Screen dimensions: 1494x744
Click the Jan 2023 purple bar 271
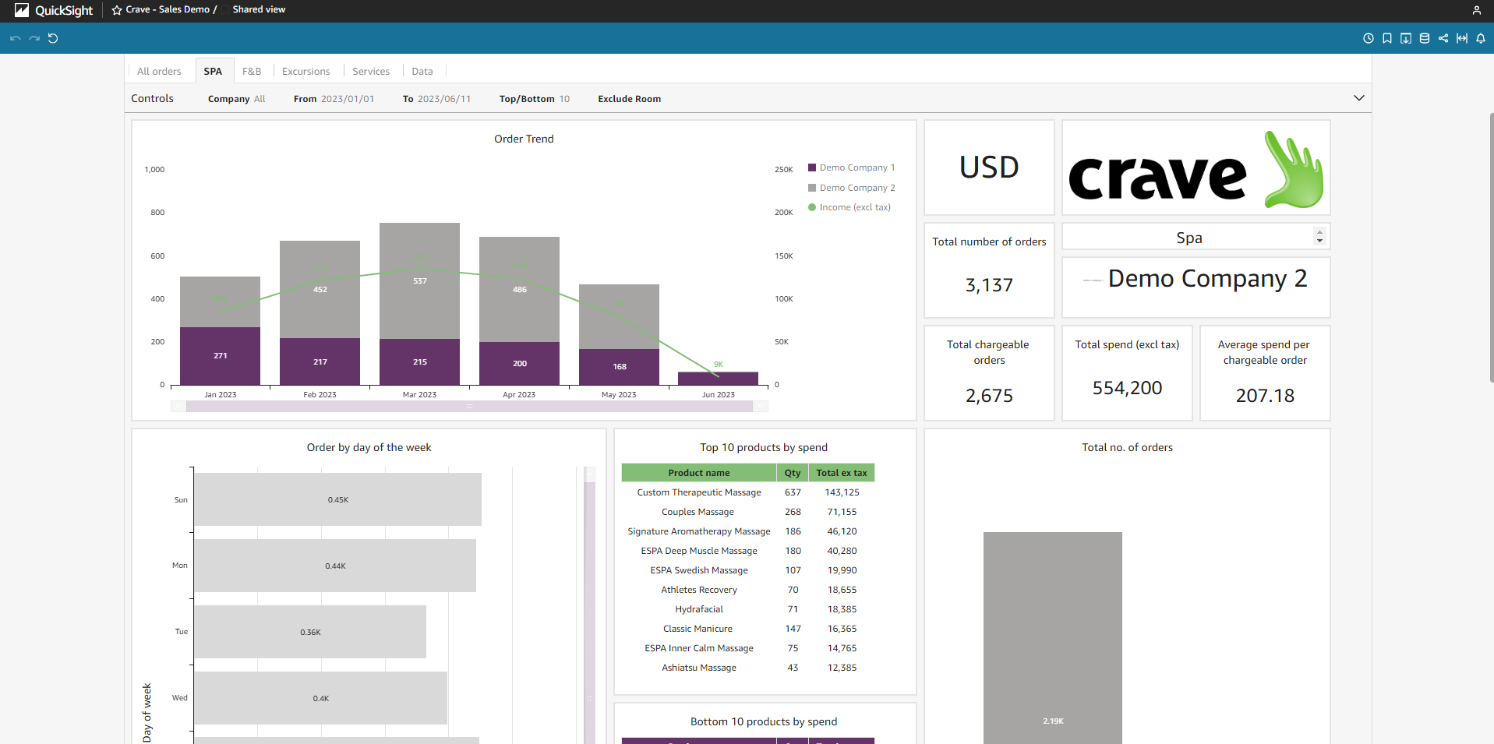220,356
